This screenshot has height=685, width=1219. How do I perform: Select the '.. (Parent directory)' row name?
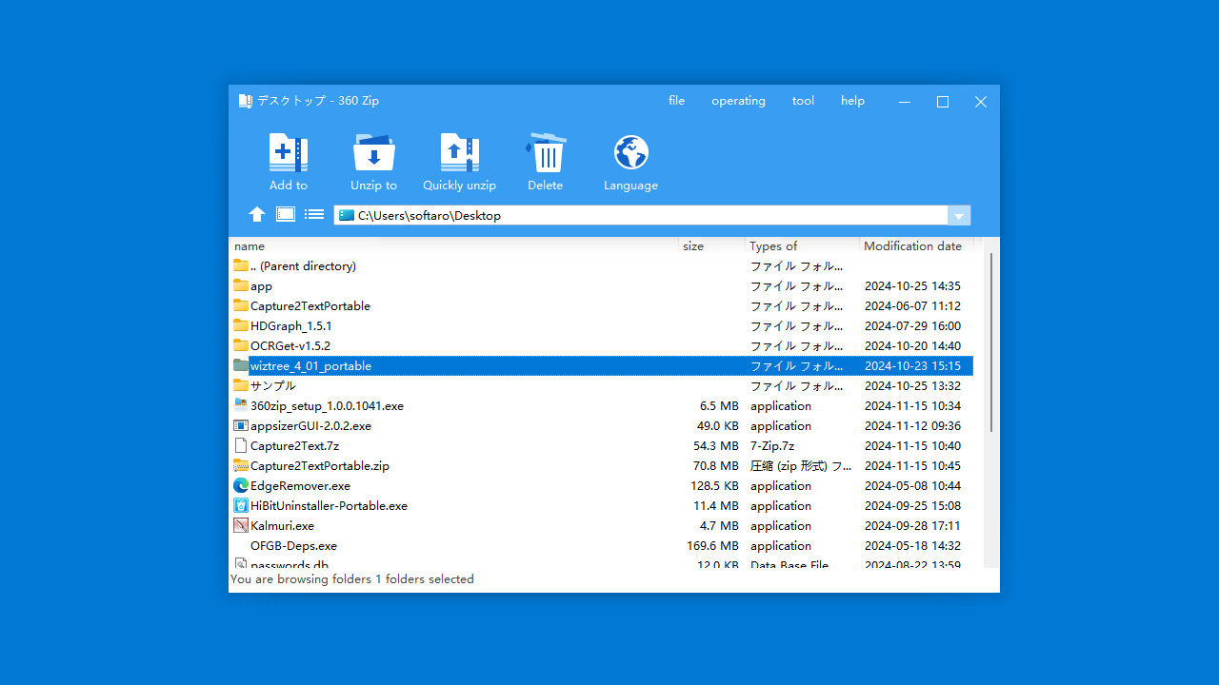303,266
